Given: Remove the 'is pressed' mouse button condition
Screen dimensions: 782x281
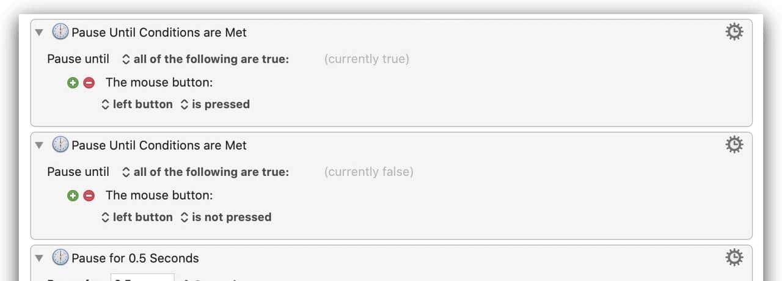Looking at the screenshot, I should pos(89,82).
